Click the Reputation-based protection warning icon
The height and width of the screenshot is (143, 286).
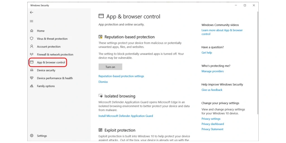point(101,37)
